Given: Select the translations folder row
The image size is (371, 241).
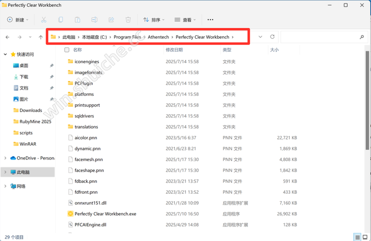Looking at the screenshot, I should pyautogui.click(x=182, y=127).
